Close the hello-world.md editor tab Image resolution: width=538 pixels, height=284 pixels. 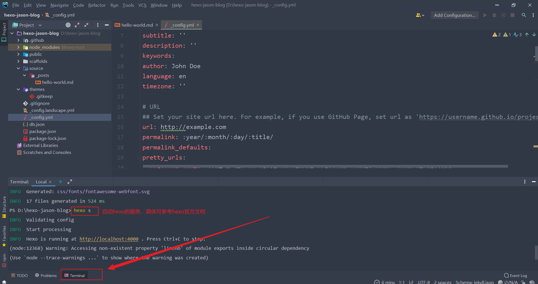tap(157, 25)
